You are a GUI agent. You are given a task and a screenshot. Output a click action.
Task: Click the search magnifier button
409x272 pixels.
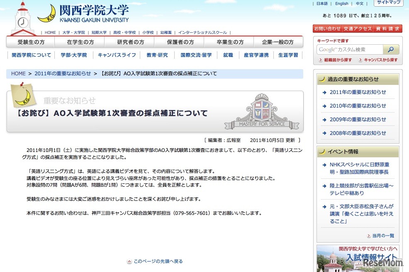(391, 49)
